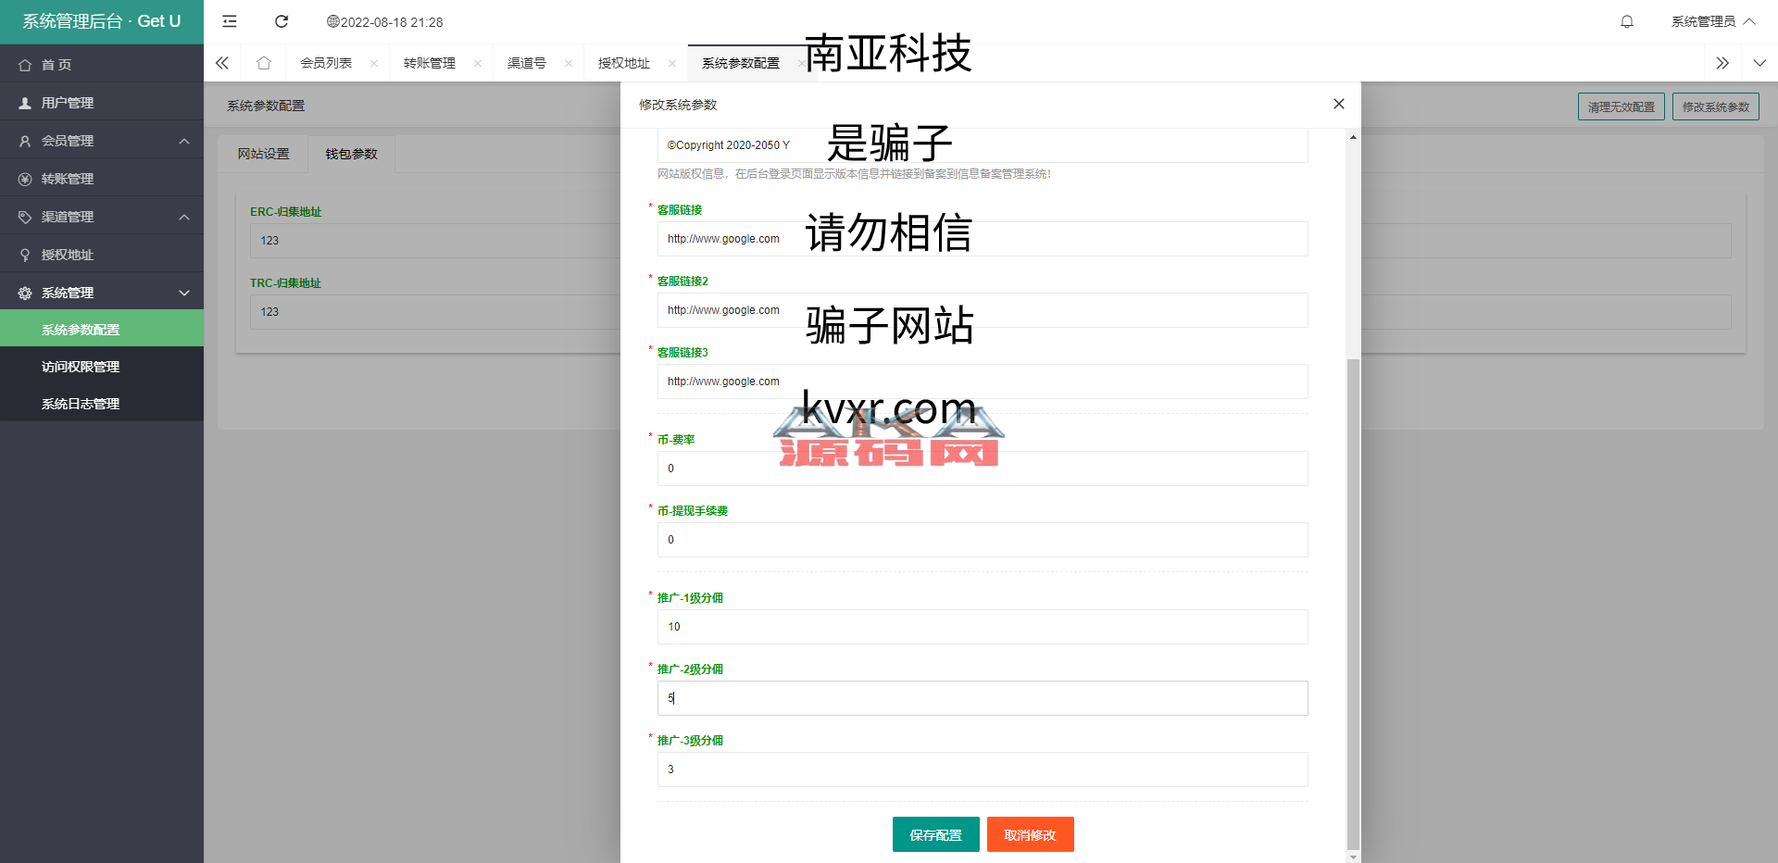Open the notification bell
The height and width of the screenshot is (863, 1778).
point(1626,21)
